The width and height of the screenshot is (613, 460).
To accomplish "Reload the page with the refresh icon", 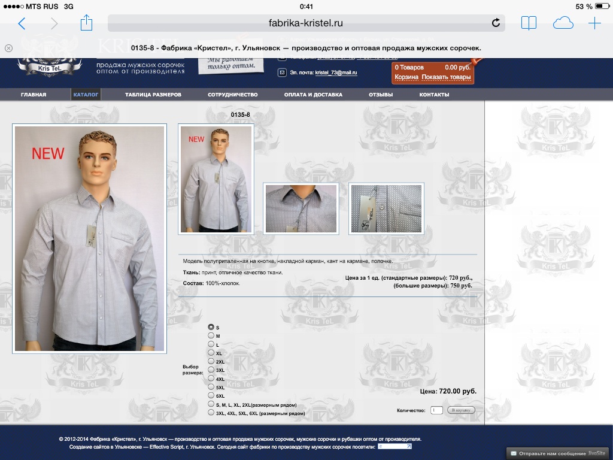I will point(496,23).
